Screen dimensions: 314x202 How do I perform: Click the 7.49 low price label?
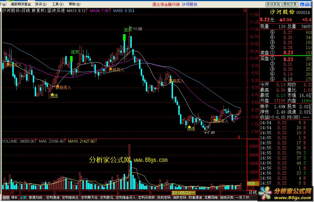pos(211,133)
